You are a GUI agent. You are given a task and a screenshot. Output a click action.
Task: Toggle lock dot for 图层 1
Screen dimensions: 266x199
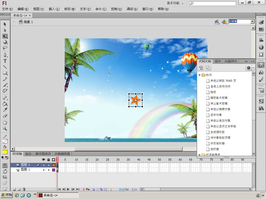point(49,170)
